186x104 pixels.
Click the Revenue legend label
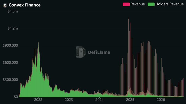point(138,4)
